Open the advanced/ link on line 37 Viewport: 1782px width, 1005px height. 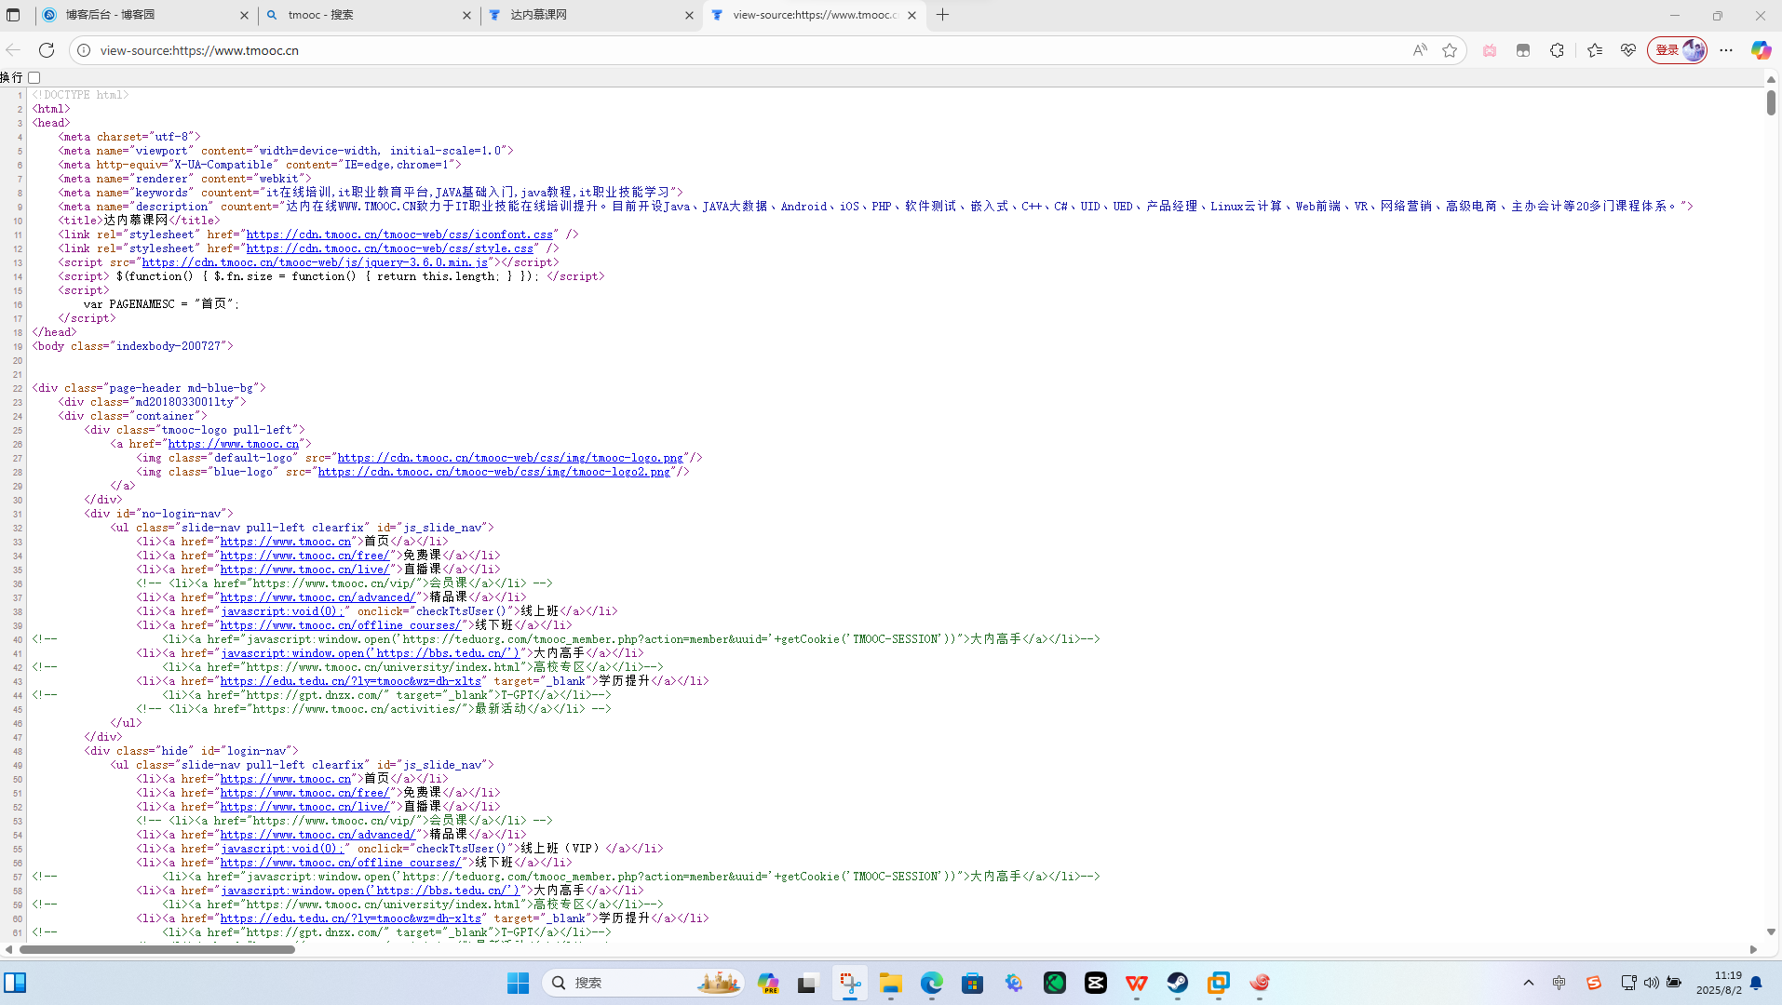click(317, 597)
